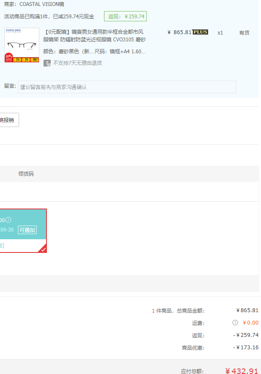
Task: Click the 应付总额 ¥432.91 amount
Action: coord(242,371)
